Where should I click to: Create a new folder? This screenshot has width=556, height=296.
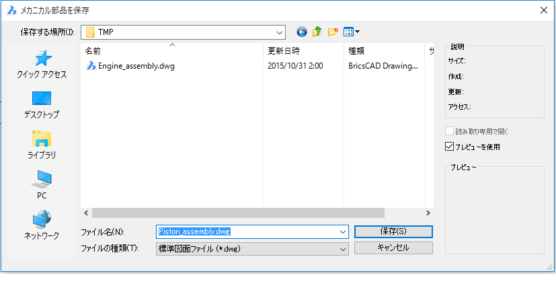tap(333, 32)
